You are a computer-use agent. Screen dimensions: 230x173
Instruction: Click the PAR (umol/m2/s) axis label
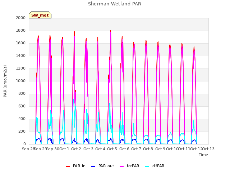[x=5, y=81]
